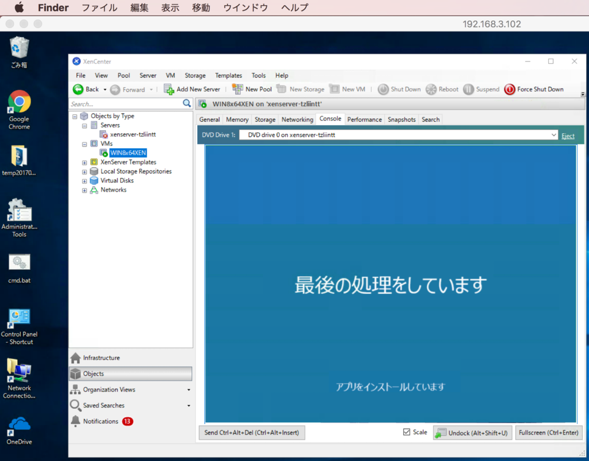Screen dimensions: 589x461
Task: Switch to the Snapshots tab
Action: [401, 119]
